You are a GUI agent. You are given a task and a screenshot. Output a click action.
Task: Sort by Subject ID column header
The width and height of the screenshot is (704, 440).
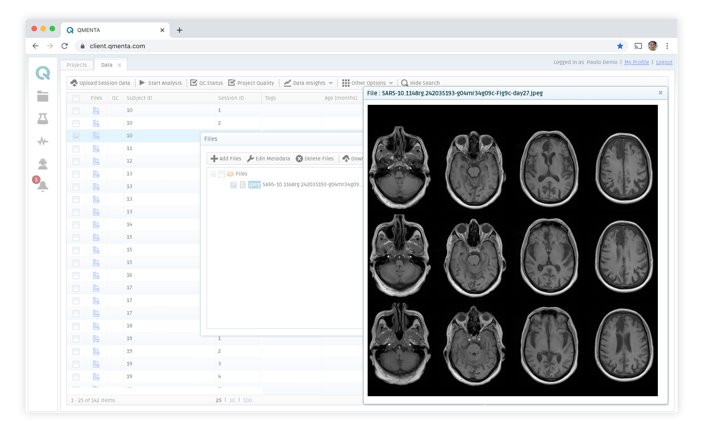pyautogui.click(x=139, y=98)
